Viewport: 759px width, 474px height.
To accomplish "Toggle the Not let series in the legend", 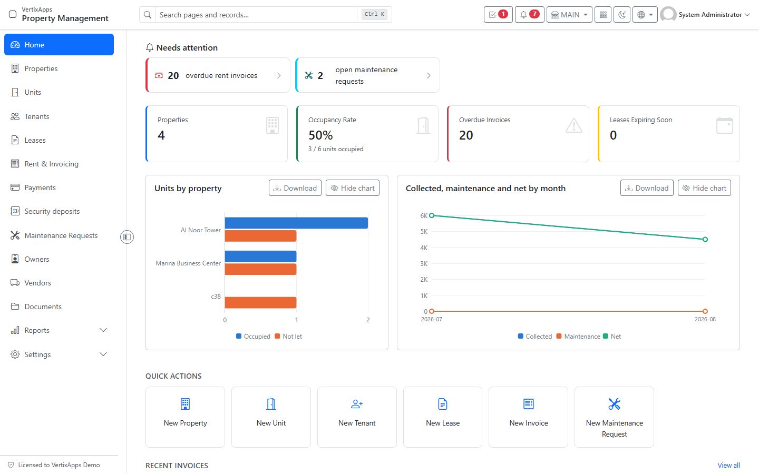I will [288, 337].
